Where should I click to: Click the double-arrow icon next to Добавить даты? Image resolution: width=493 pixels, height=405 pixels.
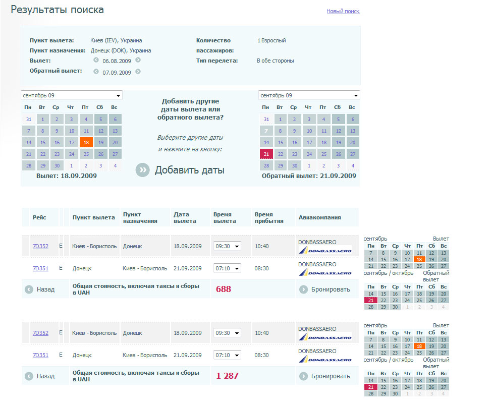143,170
